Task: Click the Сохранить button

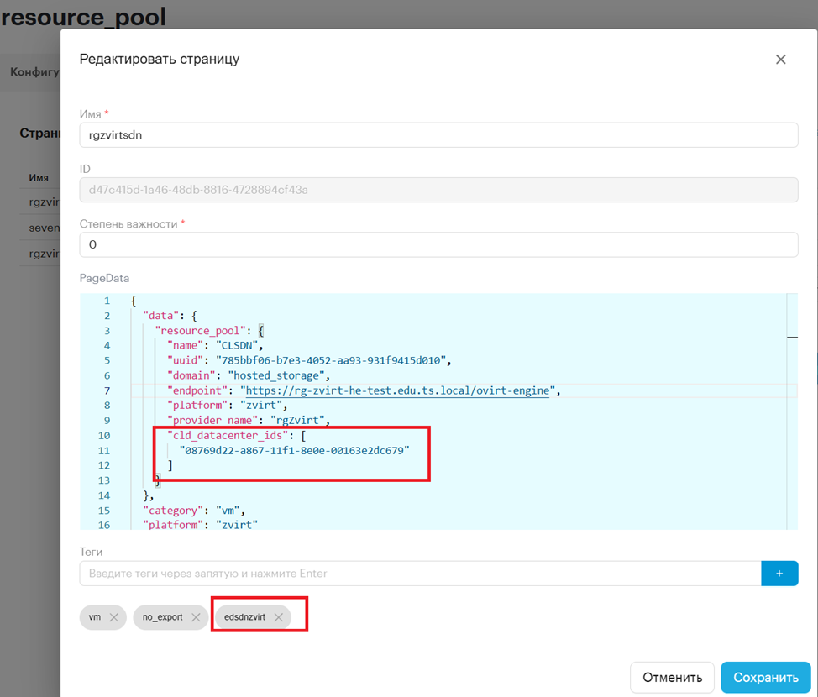Action: click(765, 677)
